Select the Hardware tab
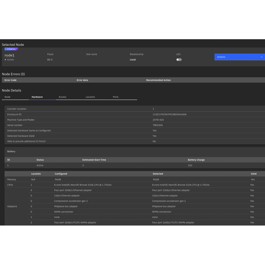 point(37,97)
